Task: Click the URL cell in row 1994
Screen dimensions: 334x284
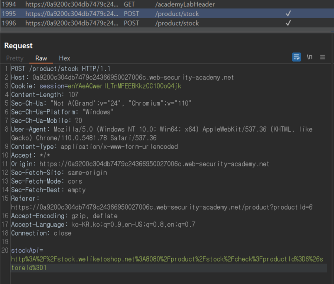Action: coord(72,4)
